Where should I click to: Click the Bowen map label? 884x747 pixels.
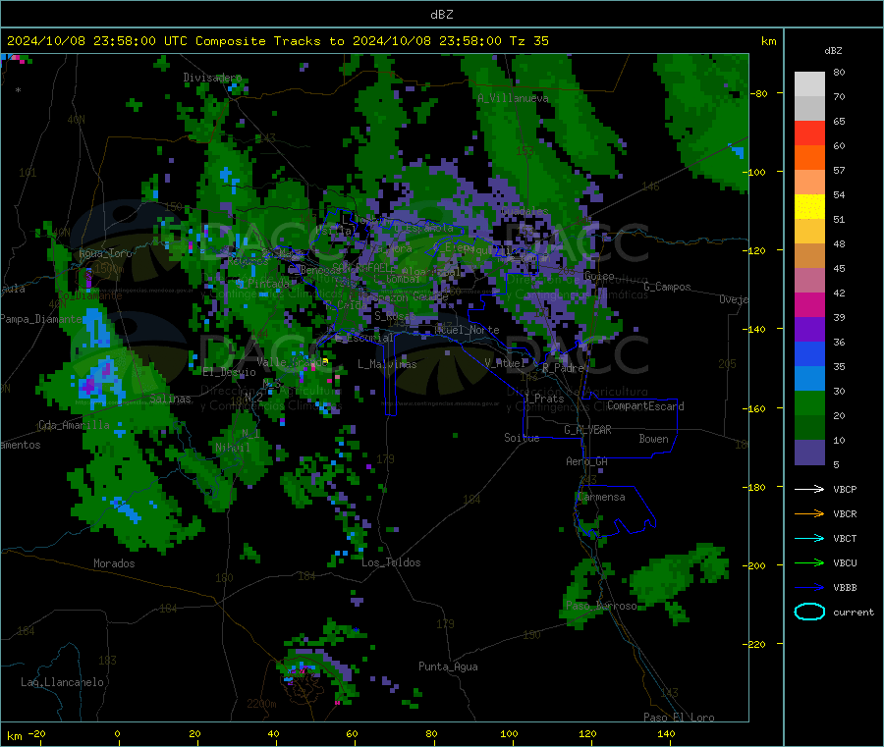pyautogui.click(x=653, y=439)
